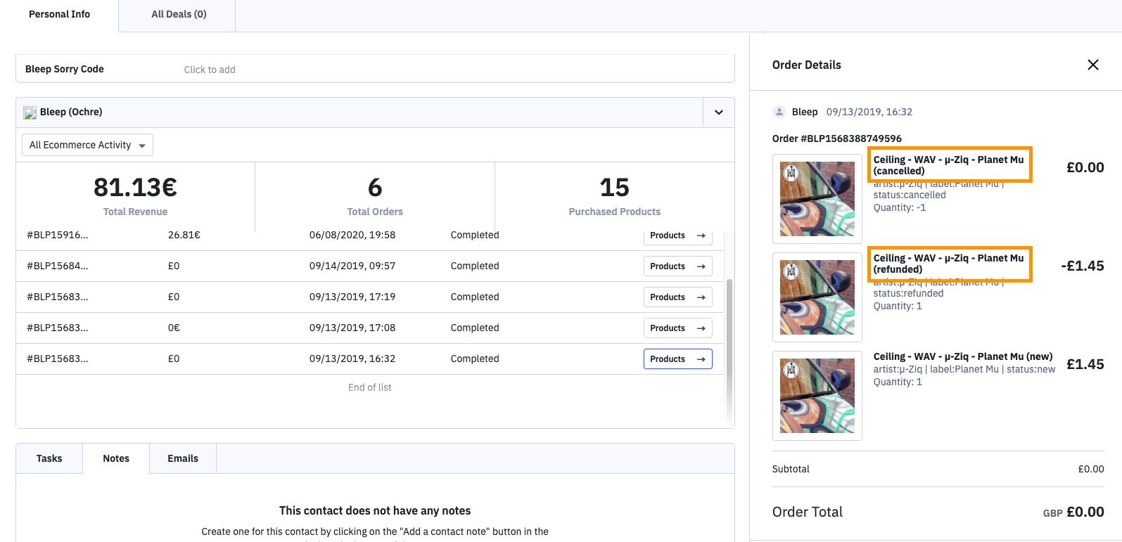Collapse the Bleep (Ochre) section chevron
The width and height of the screenshot is (1122, 542).
click(x=718, y=112)
